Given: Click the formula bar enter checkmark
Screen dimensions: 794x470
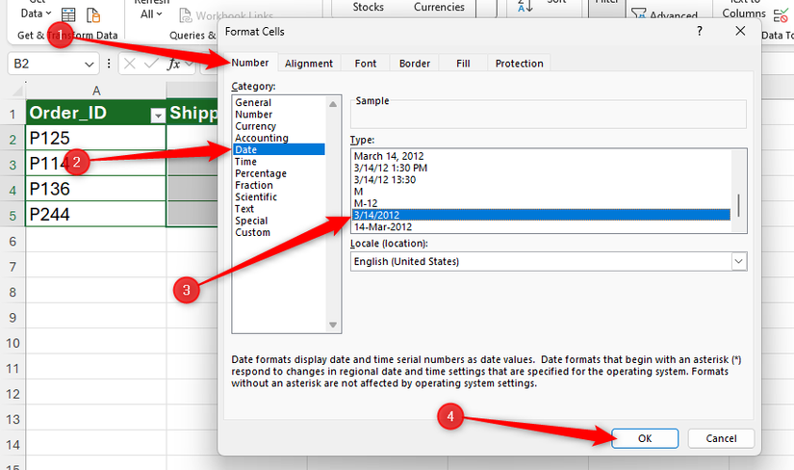Looking at the screenshot, I should [x=151, y=64].
